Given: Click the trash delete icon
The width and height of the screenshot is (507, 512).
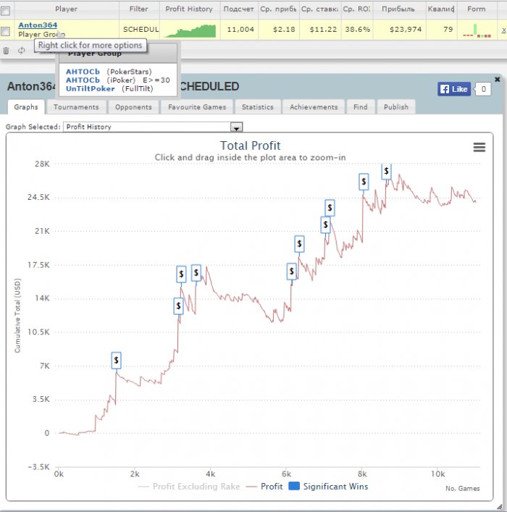Looking at the screenshot, I should coord(6,51).
